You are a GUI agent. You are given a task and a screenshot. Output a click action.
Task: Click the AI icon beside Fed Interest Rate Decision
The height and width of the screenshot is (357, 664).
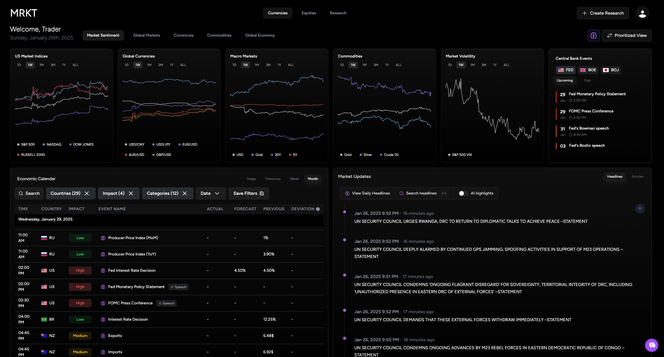(x=103, y=270)
